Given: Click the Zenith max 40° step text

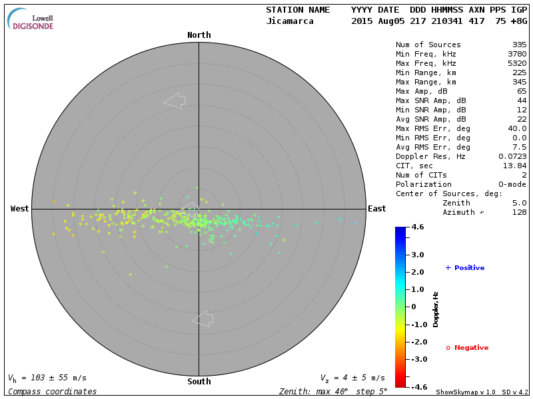Looking at the screenshot, I should pos(332,392).
